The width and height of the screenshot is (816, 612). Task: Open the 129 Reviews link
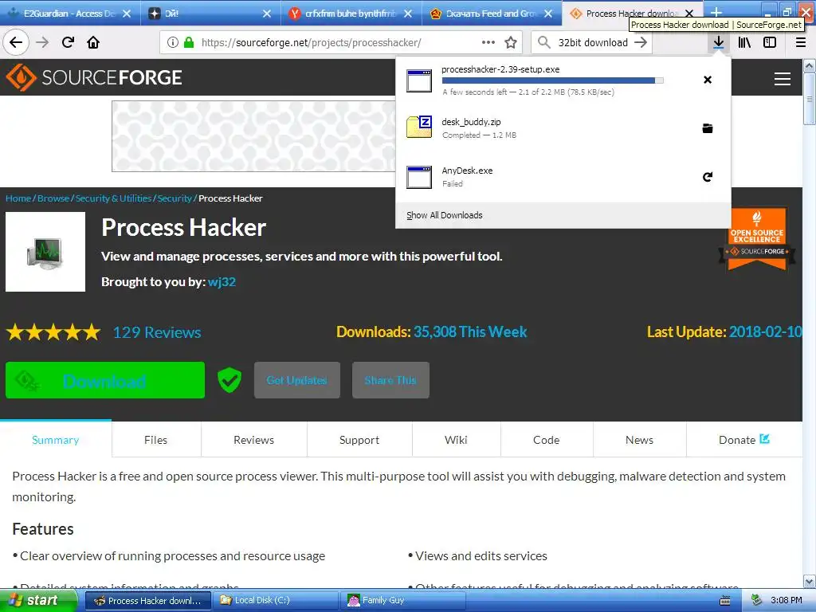pos(157,332)
